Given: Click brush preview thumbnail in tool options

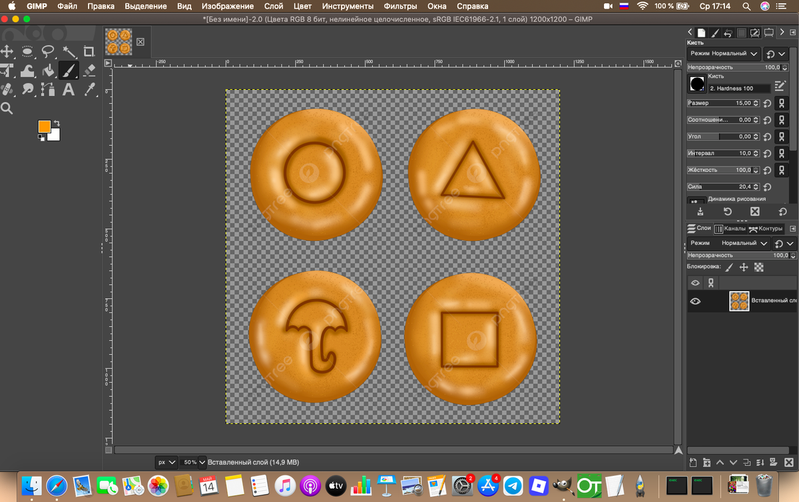Looking at the screenshot, I should 697,84.
